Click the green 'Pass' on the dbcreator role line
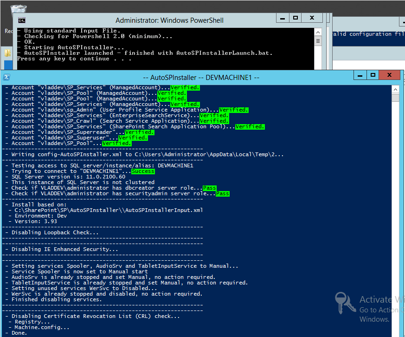The width and height of the screenshot is (405, 337). pyautogui.click(x=210, y=188)
